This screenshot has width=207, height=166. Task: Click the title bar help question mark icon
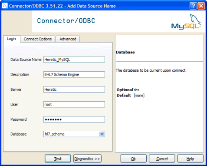(x=193, y=6)
